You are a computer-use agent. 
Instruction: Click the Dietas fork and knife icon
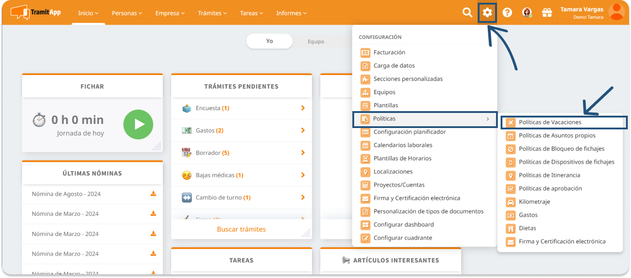[511, 228]
